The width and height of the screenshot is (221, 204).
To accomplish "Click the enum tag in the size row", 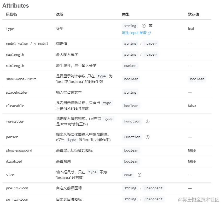I will pyautogui.click(x=128, y=175).
